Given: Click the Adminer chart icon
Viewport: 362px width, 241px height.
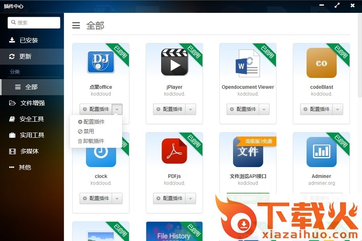Looking at the screenshot, I should coord(321,152).
